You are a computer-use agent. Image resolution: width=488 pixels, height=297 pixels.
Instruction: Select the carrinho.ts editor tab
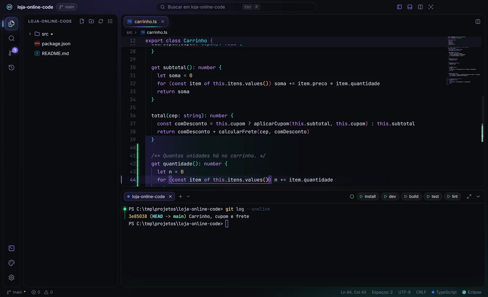pyautogui.click(x=145, y=21)
